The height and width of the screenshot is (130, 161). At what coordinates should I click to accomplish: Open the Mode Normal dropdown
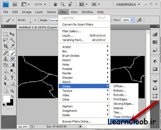53,20
